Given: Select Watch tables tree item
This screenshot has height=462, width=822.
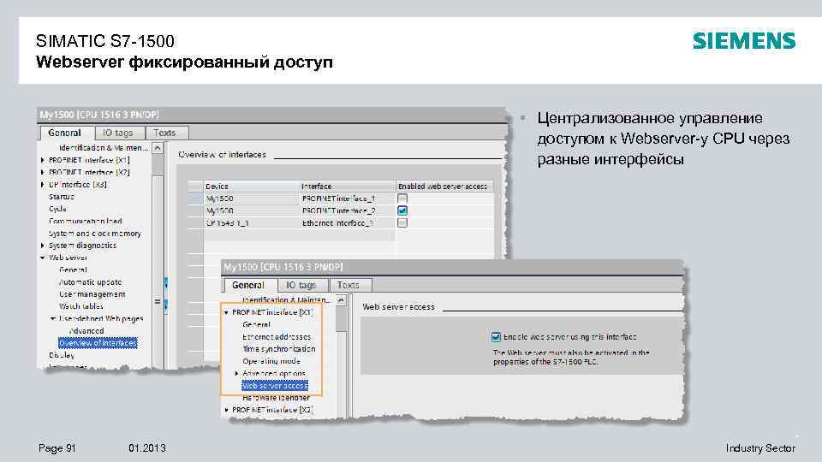Looking at the screenshot, I should click(x=81, y=306).
